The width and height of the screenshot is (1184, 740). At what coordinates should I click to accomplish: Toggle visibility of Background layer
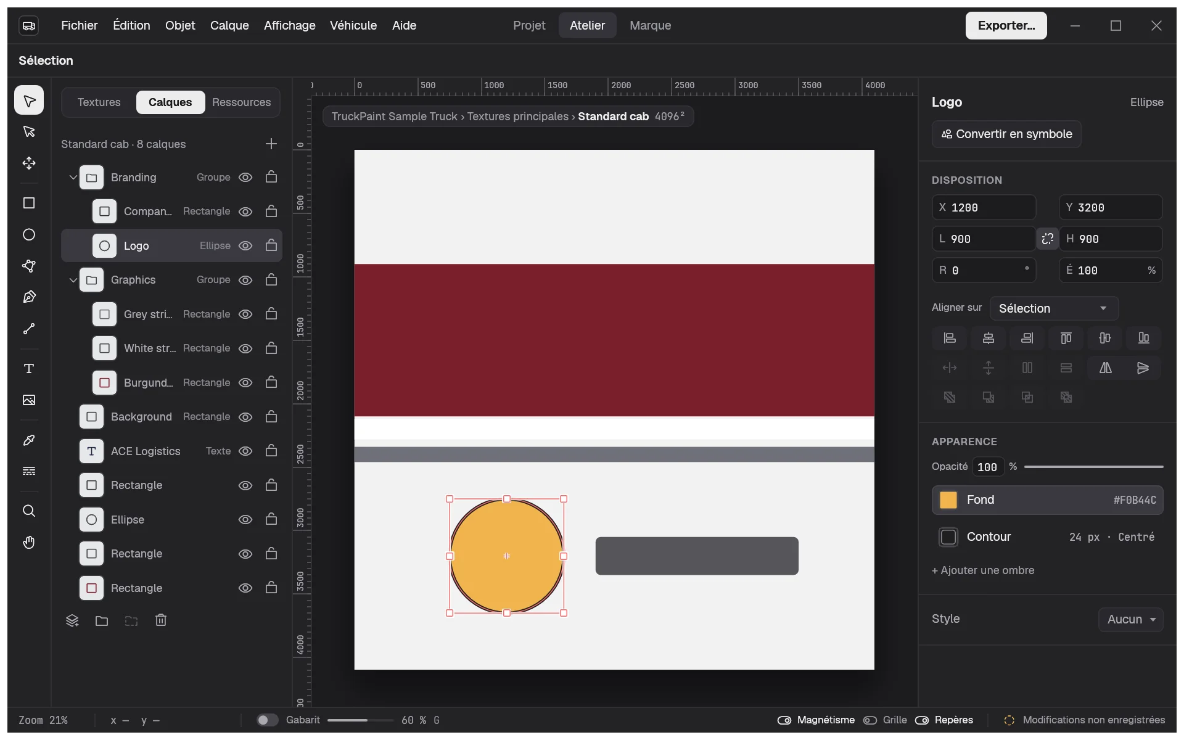tap(245, 417)
